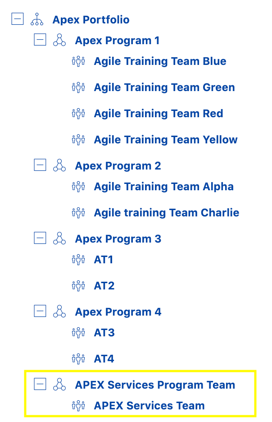Click the team icon beside AT4
This screenshot has height=422, width=272.
point(78,358)
